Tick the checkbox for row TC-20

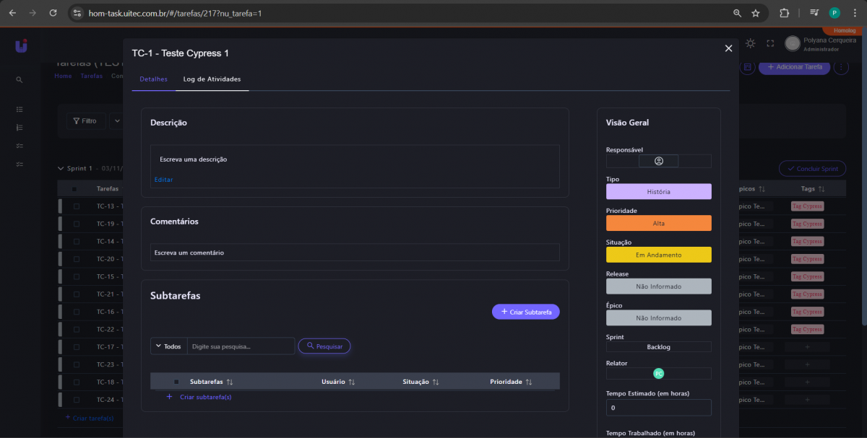(77, 259)
